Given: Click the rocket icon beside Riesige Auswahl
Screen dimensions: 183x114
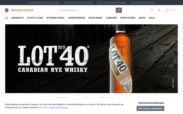Looking at the screenshot, I should (x=30, y=2).
